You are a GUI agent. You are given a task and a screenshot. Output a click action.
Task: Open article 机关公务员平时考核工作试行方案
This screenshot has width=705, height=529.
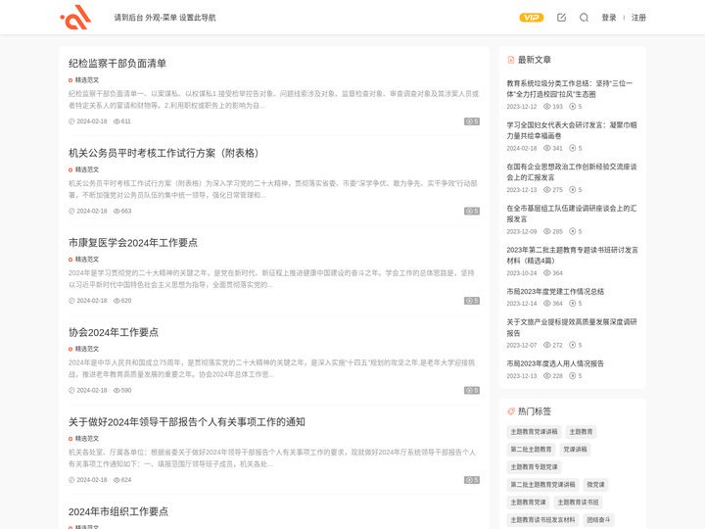(164, 153)
